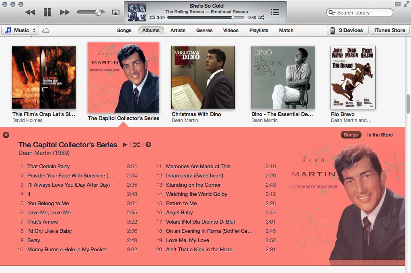
Task: Open album options arrow beside the shuffle icon
Action: [148, 145]
